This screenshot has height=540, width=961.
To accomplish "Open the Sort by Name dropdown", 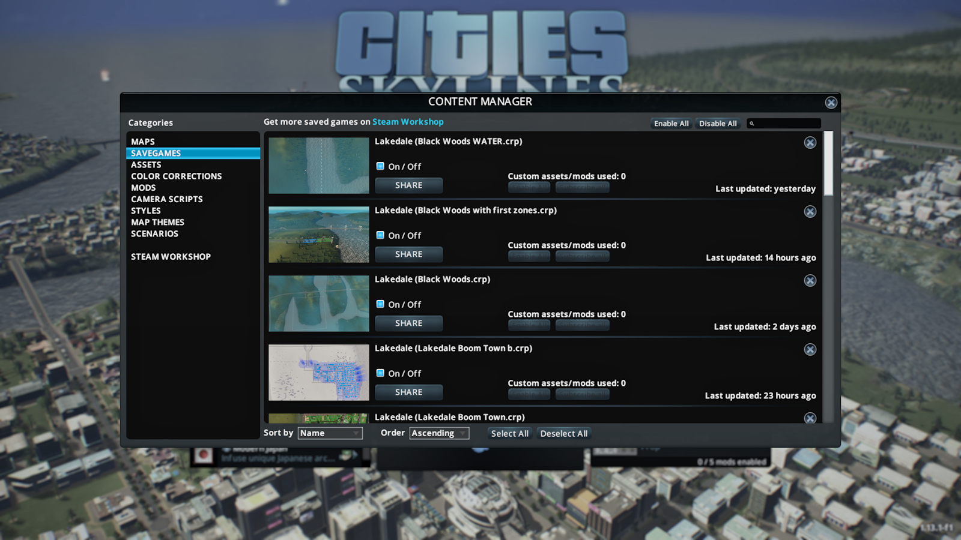I will tap(330, 433).
